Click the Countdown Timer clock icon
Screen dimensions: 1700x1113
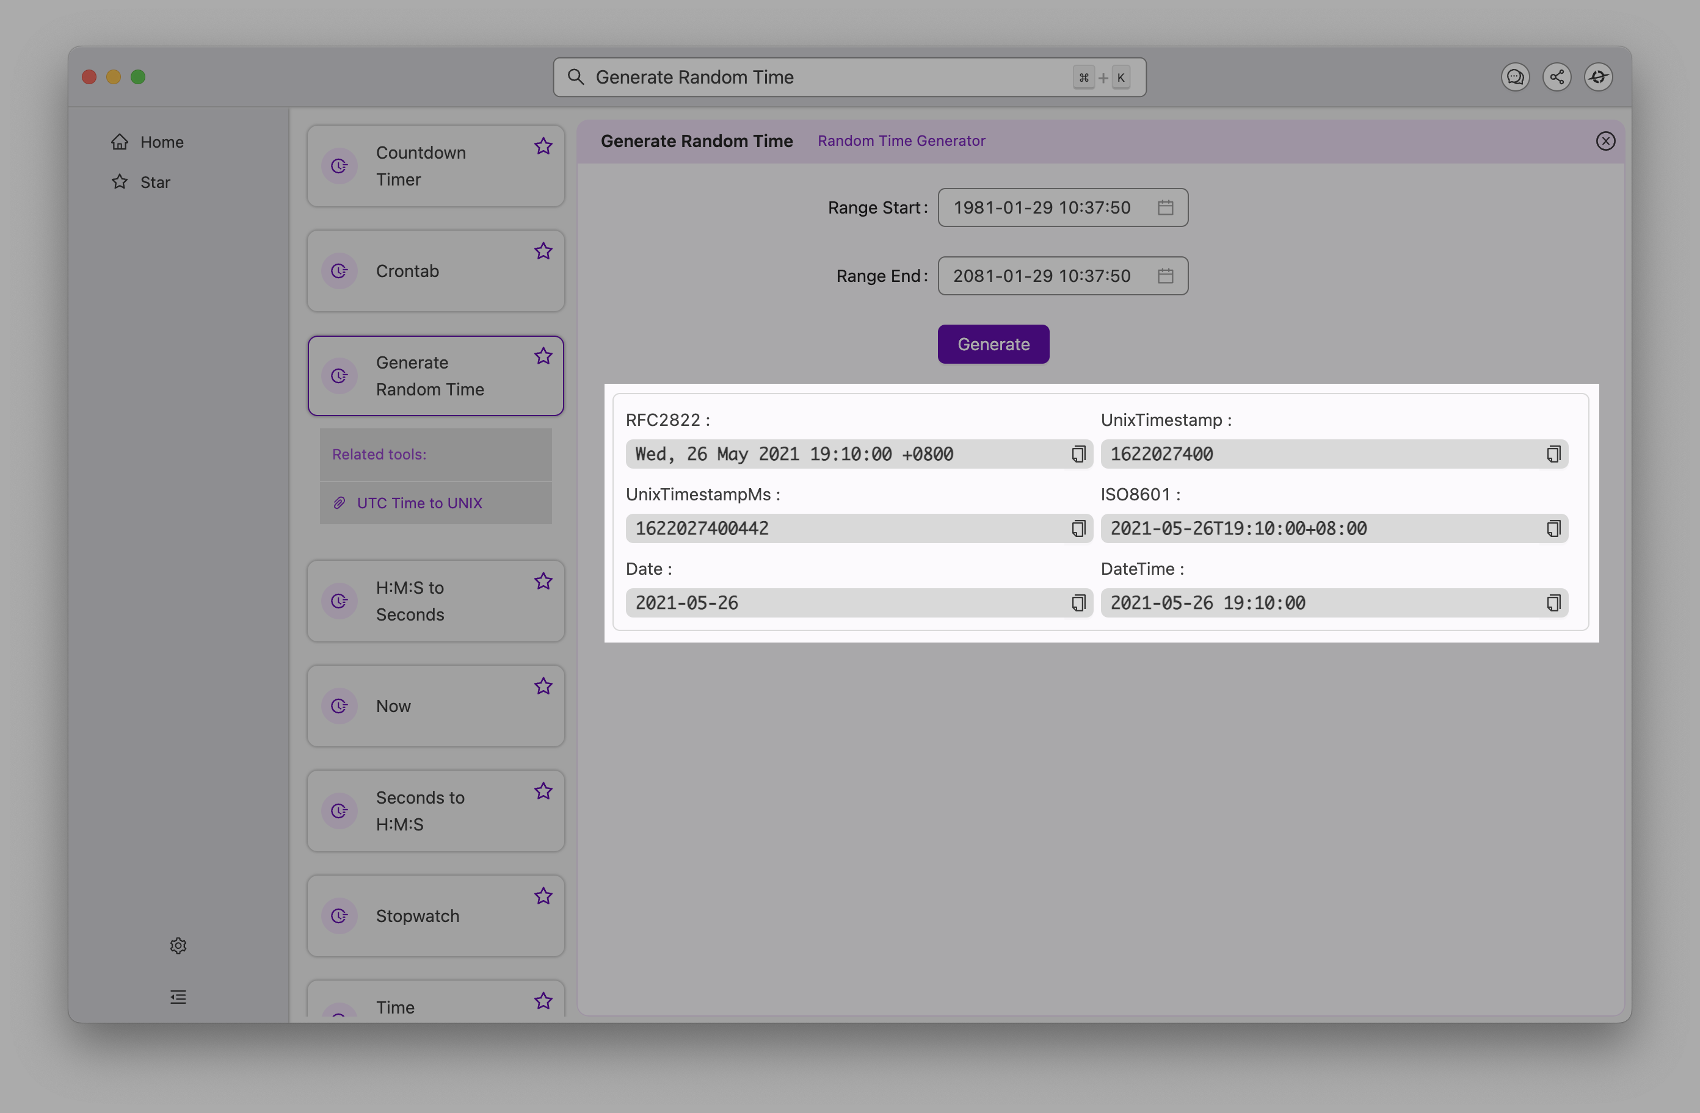pos(340,167)
